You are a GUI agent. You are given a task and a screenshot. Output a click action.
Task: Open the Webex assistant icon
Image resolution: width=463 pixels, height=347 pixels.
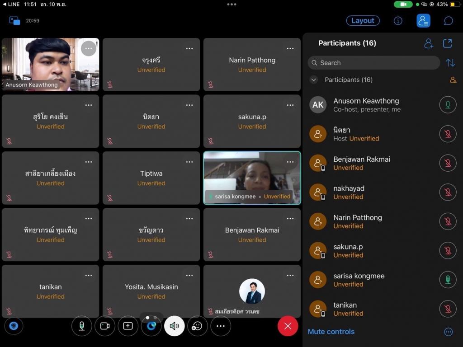click(x=151, y=326)
